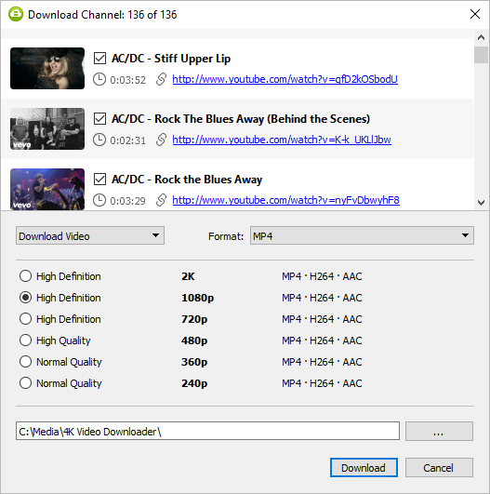Open the K-k_UKLlJbw YouTube link
Viewport: 490px width, 494px height.
point(282,140)
